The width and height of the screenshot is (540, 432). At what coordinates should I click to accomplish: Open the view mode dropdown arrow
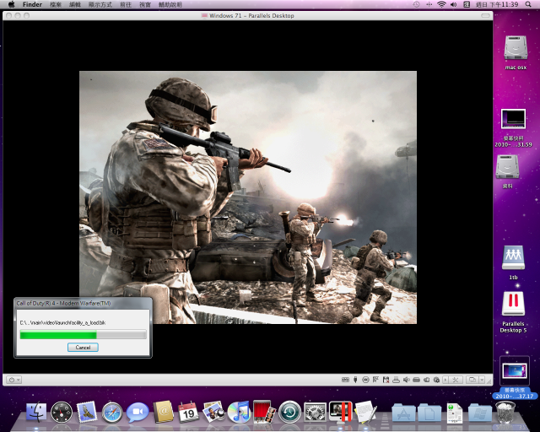pos(482,380)
